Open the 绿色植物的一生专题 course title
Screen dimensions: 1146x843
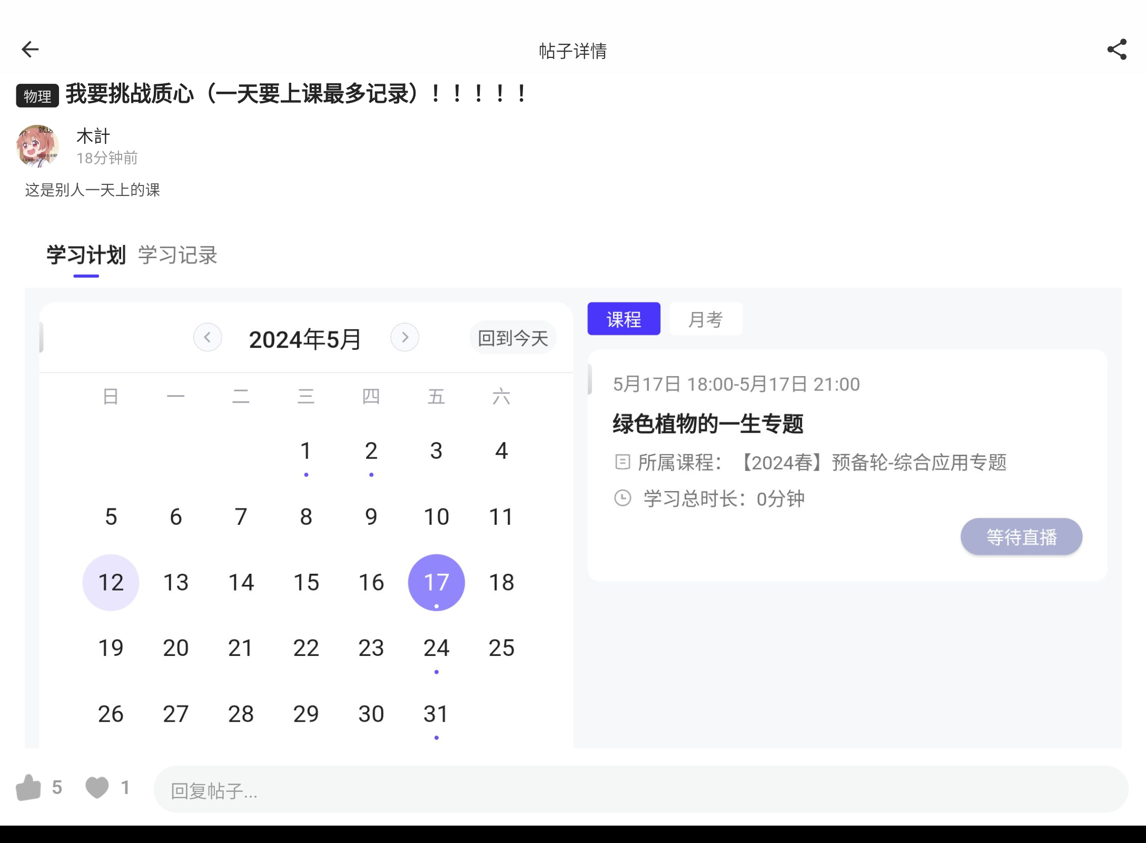point(708,424)
